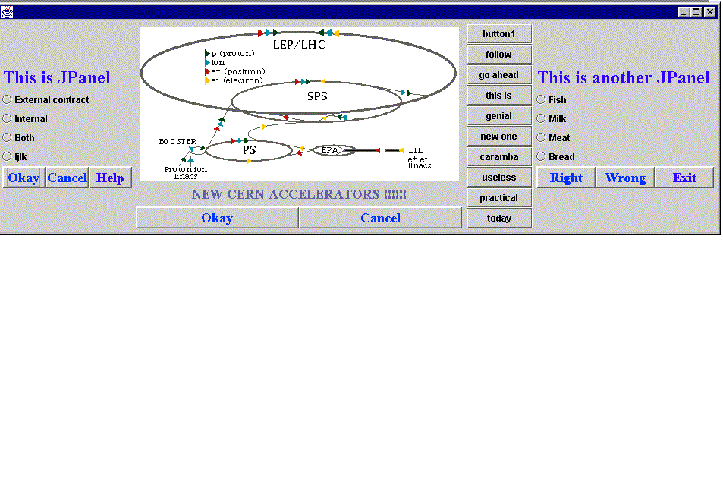Select the Fish radio button

pyautogui.click(x=542, y=99)
